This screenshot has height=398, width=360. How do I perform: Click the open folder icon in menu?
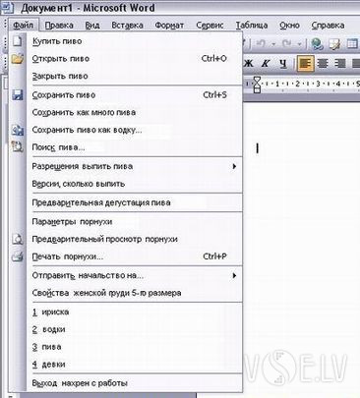[17, 59]
